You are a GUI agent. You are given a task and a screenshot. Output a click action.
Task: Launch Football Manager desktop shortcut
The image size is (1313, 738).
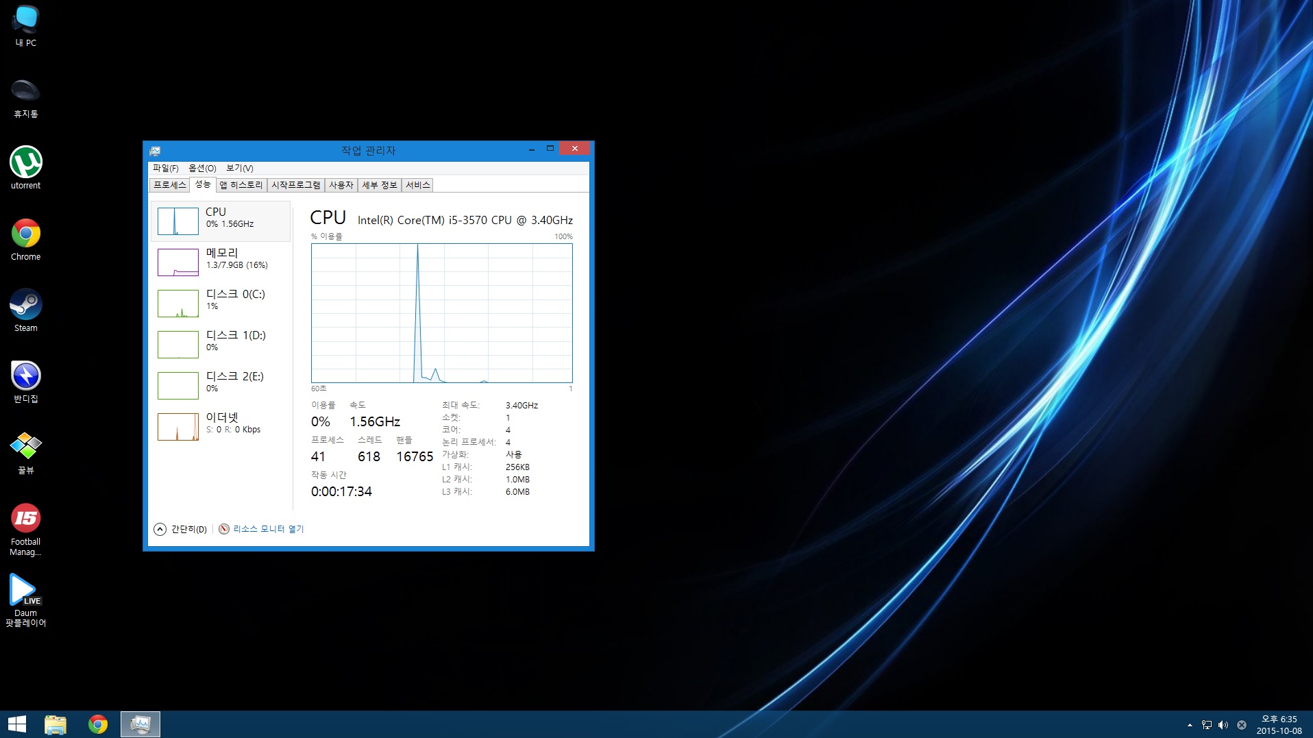click(x=26, y=530)
